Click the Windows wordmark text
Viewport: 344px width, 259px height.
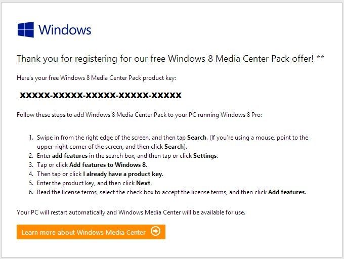tap(65, 29)
